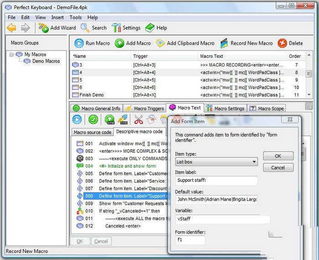Screen dimensions: 319x260
Task: Click the Variable field containing vStaff
Action: (222, 219)
